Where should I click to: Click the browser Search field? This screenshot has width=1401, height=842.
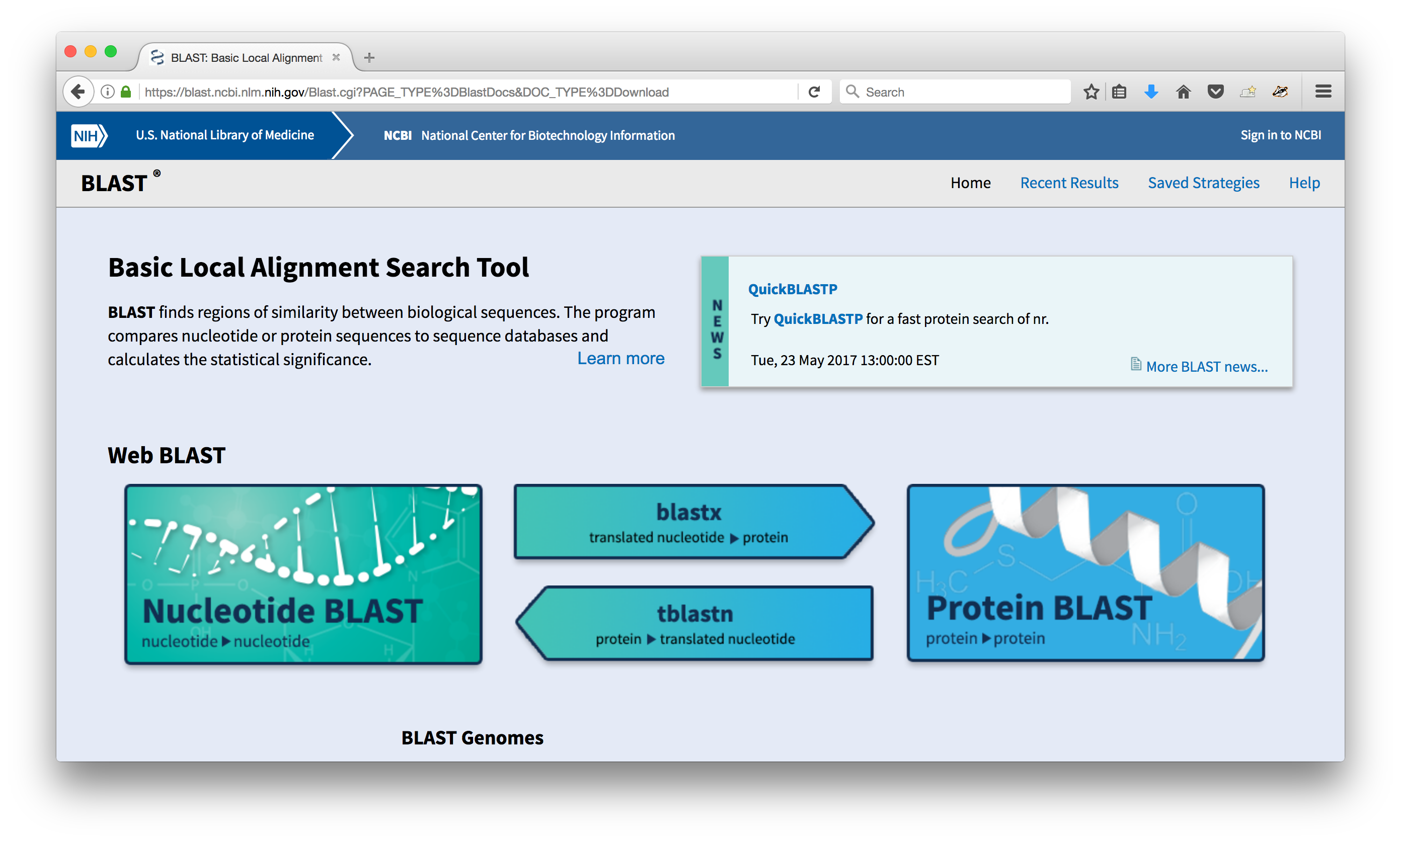tap(955, 92)
